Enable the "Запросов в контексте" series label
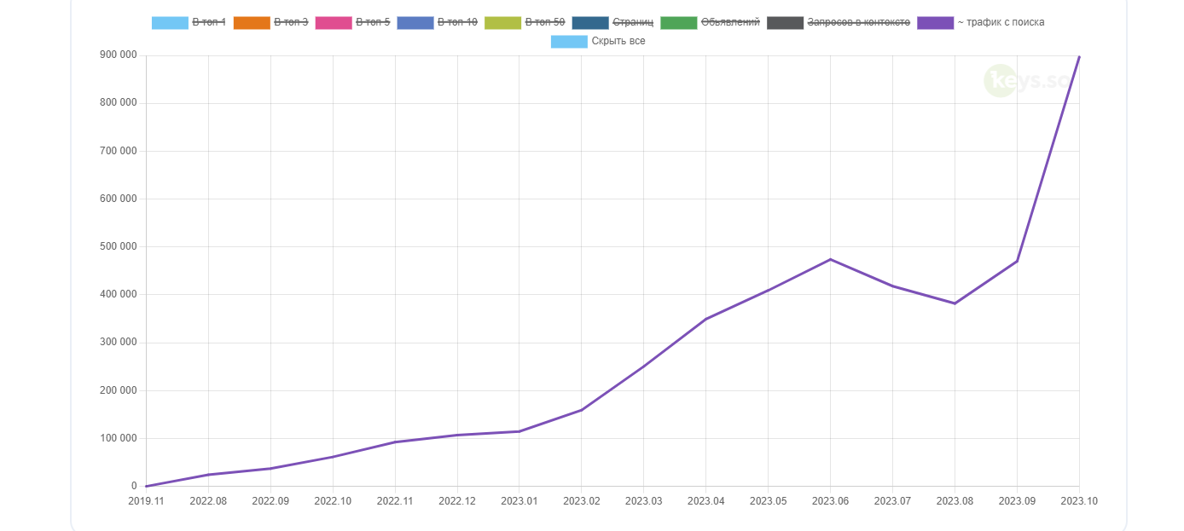The width and height of the screenshot is (1184, 531). (x=858, y=22)
